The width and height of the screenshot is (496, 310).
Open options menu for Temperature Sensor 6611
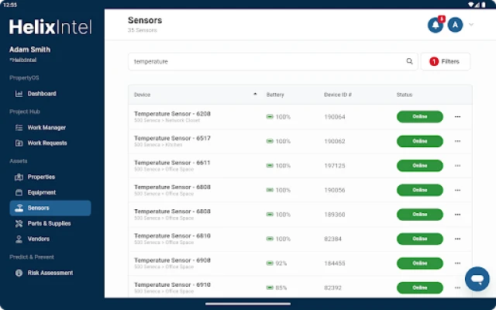(x=457, y=166)
